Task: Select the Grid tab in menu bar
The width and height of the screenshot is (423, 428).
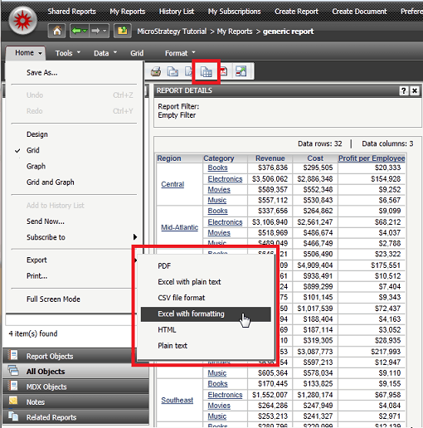Action: pyautogui.click(x=137, y=53)
